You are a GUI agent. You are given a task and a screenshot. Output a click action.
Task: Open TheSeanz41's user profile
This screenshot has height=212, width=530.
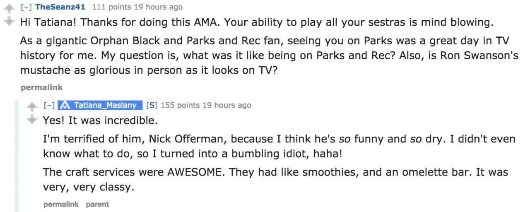[60, 7]
